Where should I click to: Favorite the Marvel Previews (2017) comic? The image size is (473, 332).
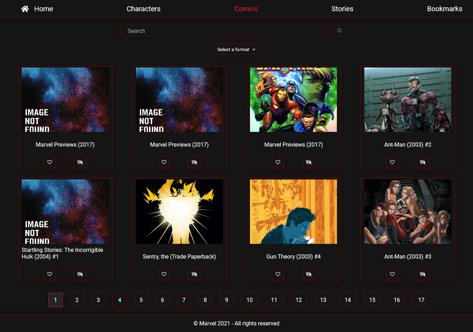point(49,162)
